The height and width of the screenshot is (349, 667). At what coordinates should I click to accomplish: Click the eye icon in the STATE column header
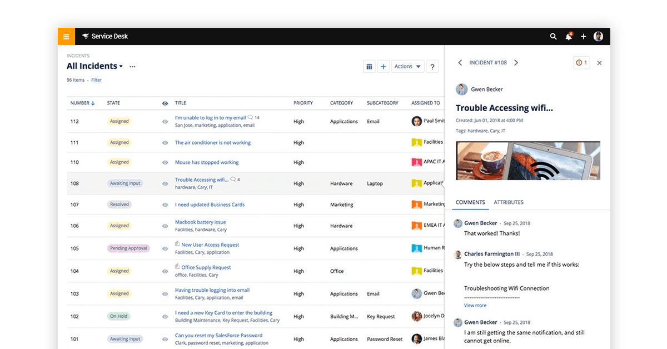pyautogui.click(x=165, y=103)
